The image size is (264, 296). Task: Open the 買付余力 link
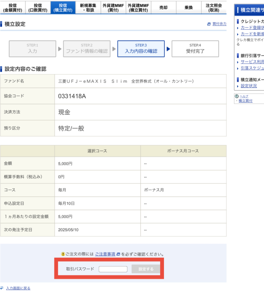click(x=219, y=24)
